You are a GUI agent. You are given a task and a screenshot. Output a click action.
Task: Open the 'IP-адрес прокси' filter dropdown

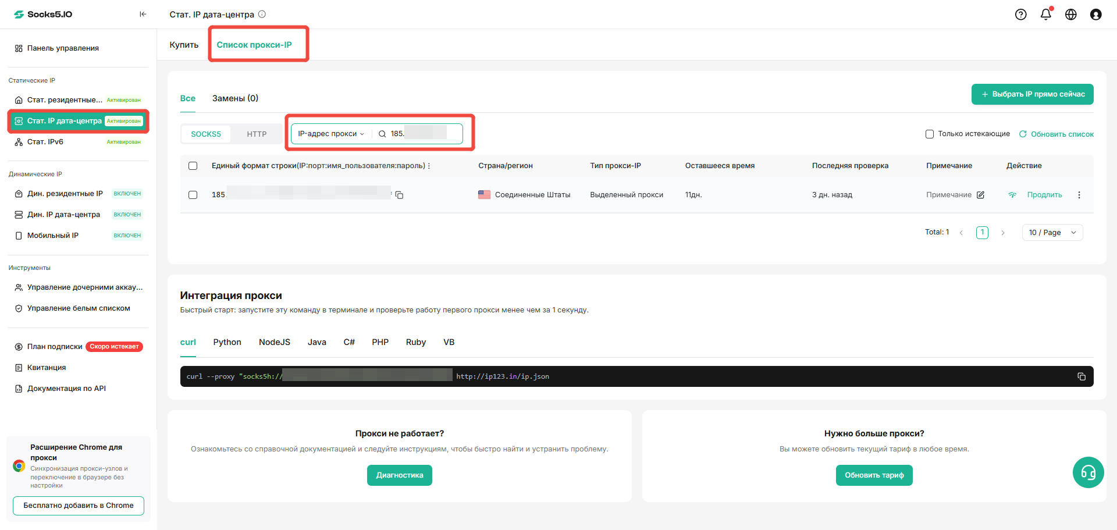[331, 134]
